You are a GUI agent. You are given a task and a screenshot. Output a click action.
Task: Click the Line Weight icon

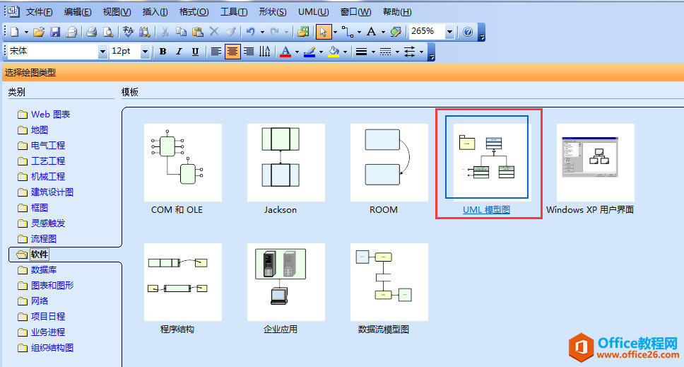[x=361, y=52]
